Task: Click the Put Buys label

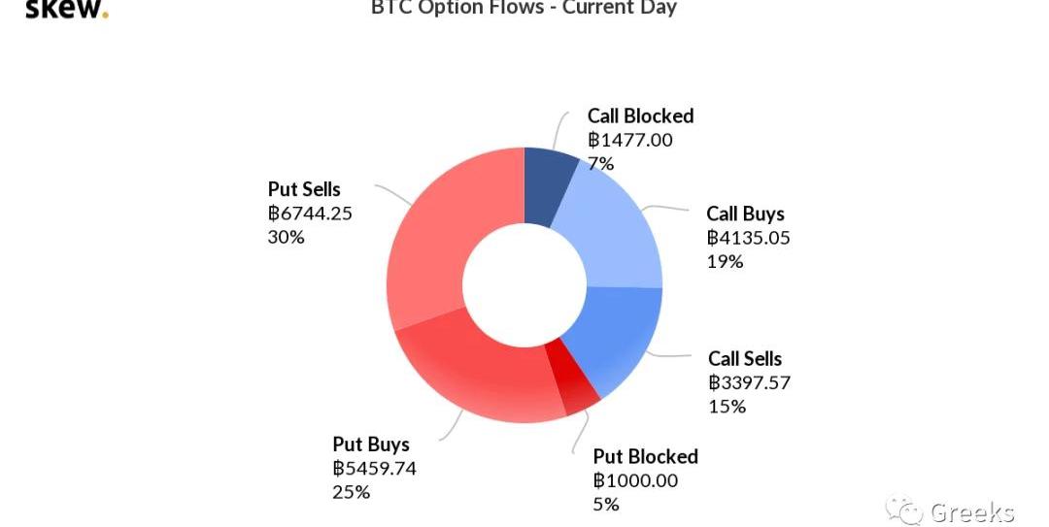Action: tap(371, 445)
